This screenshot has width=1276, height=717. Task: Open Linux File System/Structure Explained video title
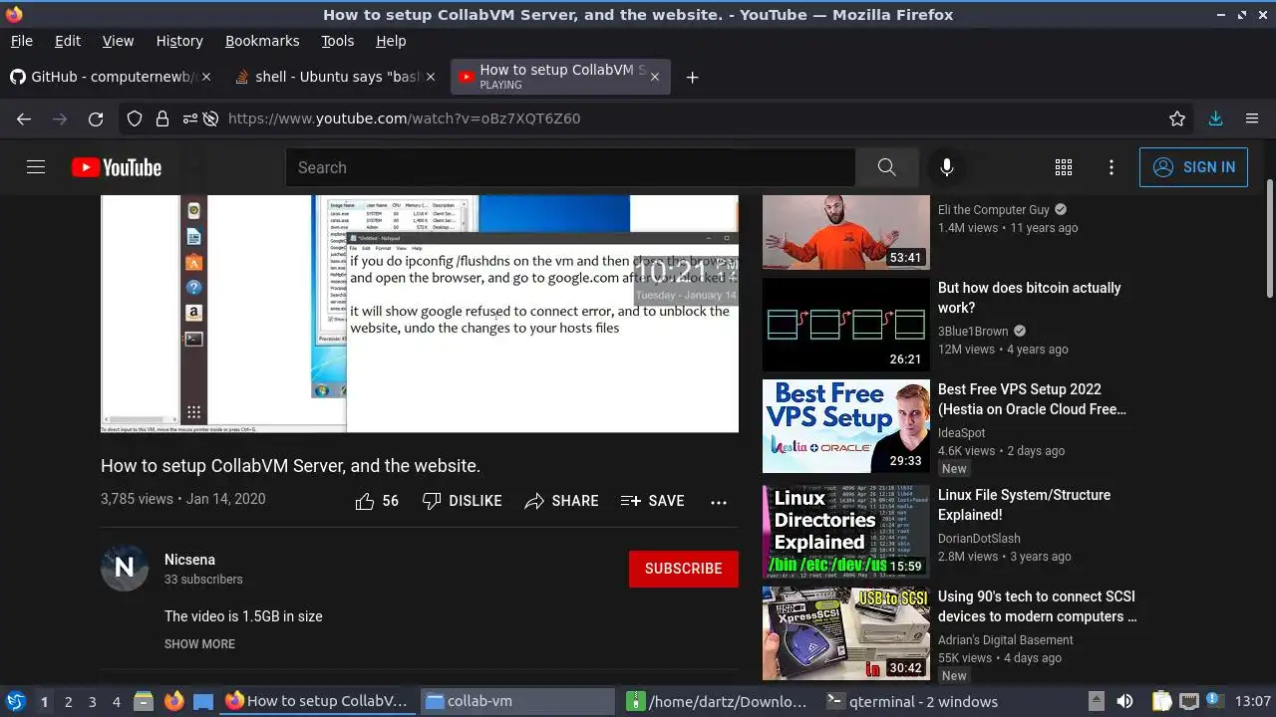(1024, 505)
